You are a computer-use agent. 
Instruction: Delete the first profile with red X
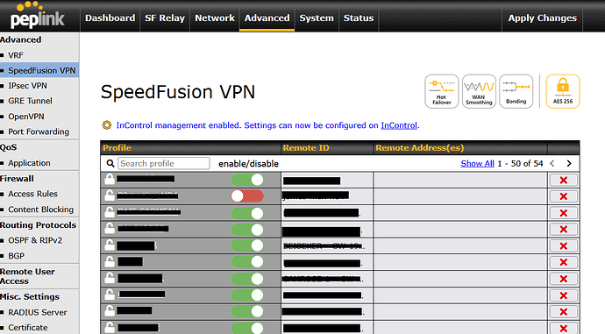[x=563, y=180]
